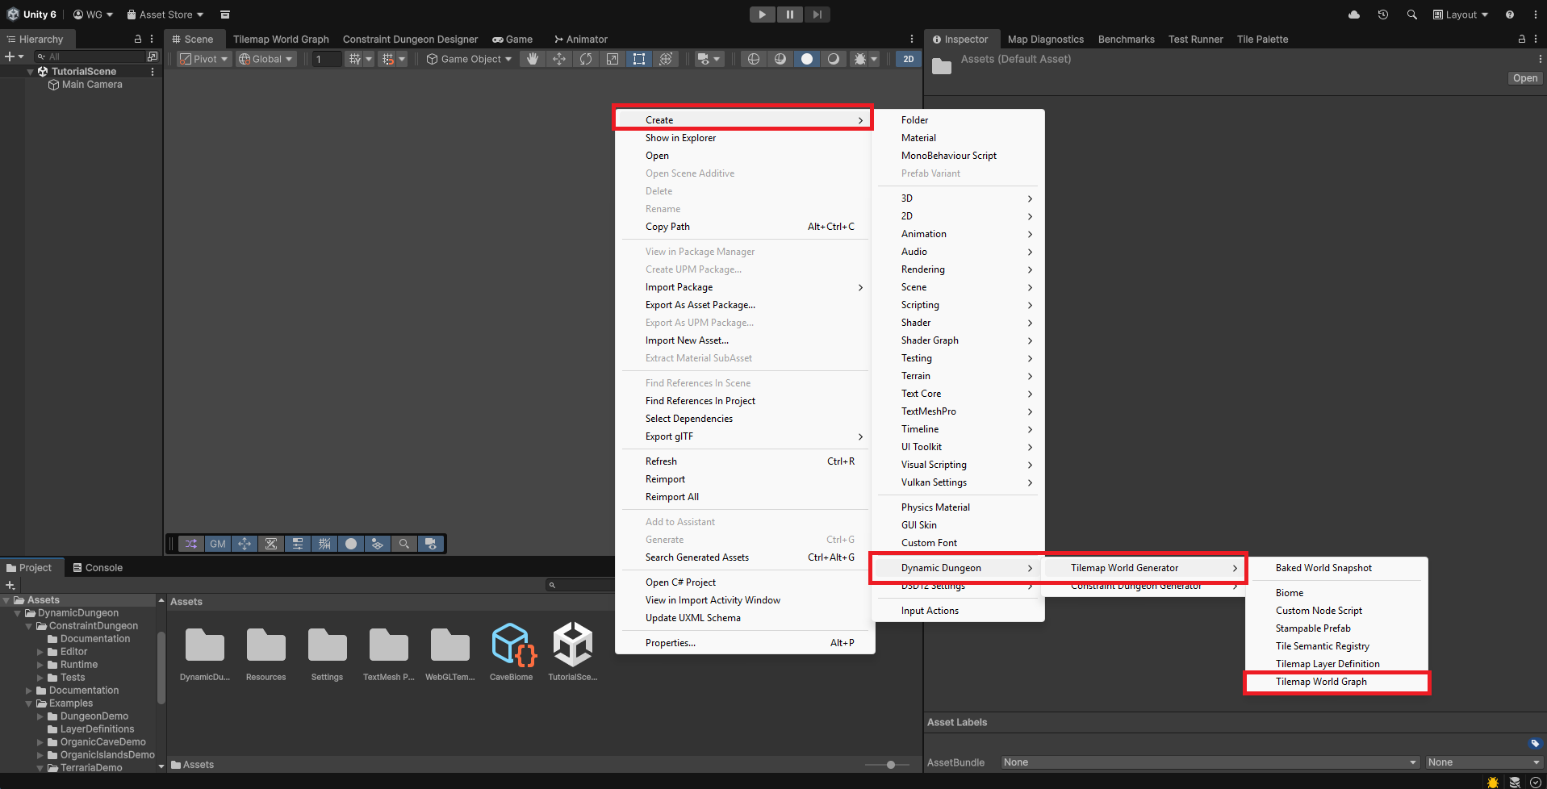Choose Tilemap World Graph from submenu
The width and height of the screenshot is (1547, 789).
[x=1337, y=682]
